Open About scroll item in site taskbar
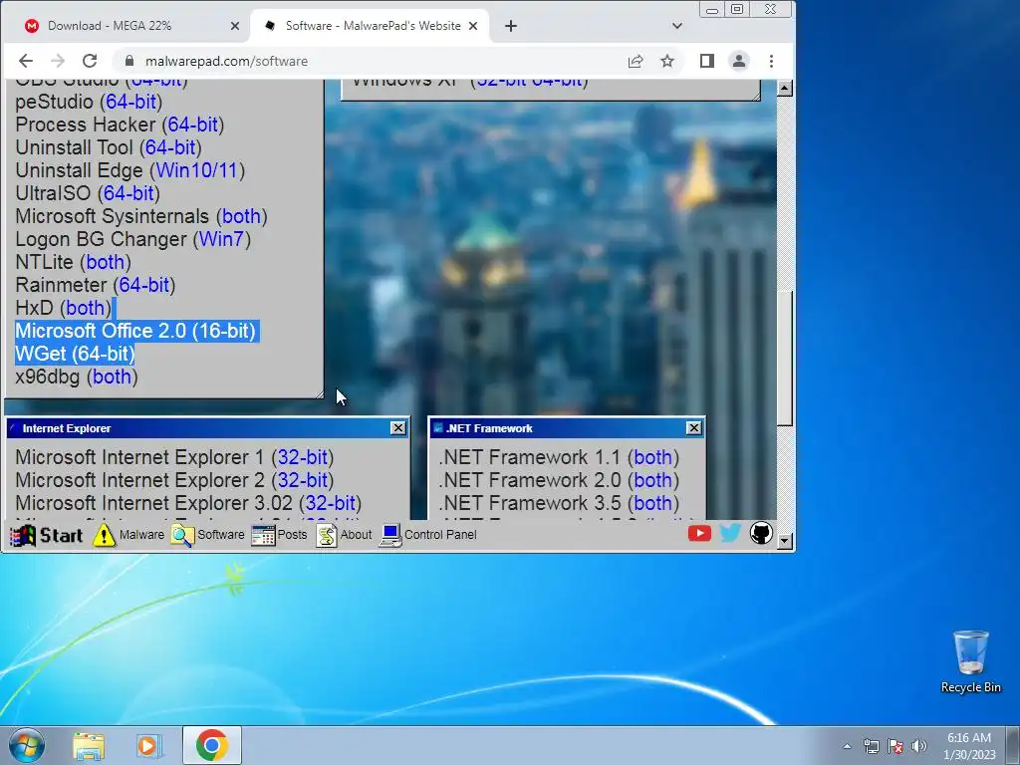This screenshot has height=765, width=1020. coord(344,535)
